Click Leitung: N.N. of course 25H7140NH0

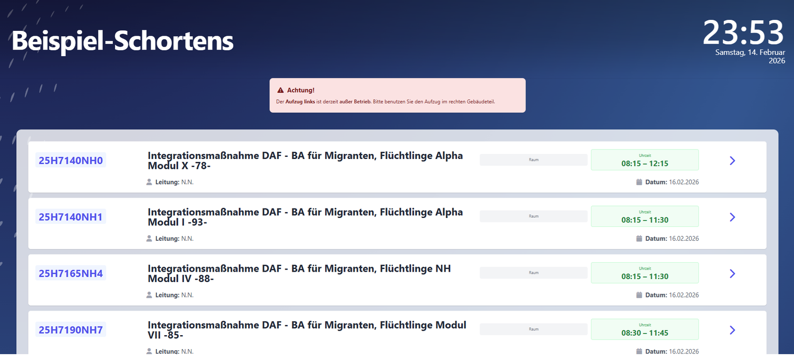click(174, 182)
